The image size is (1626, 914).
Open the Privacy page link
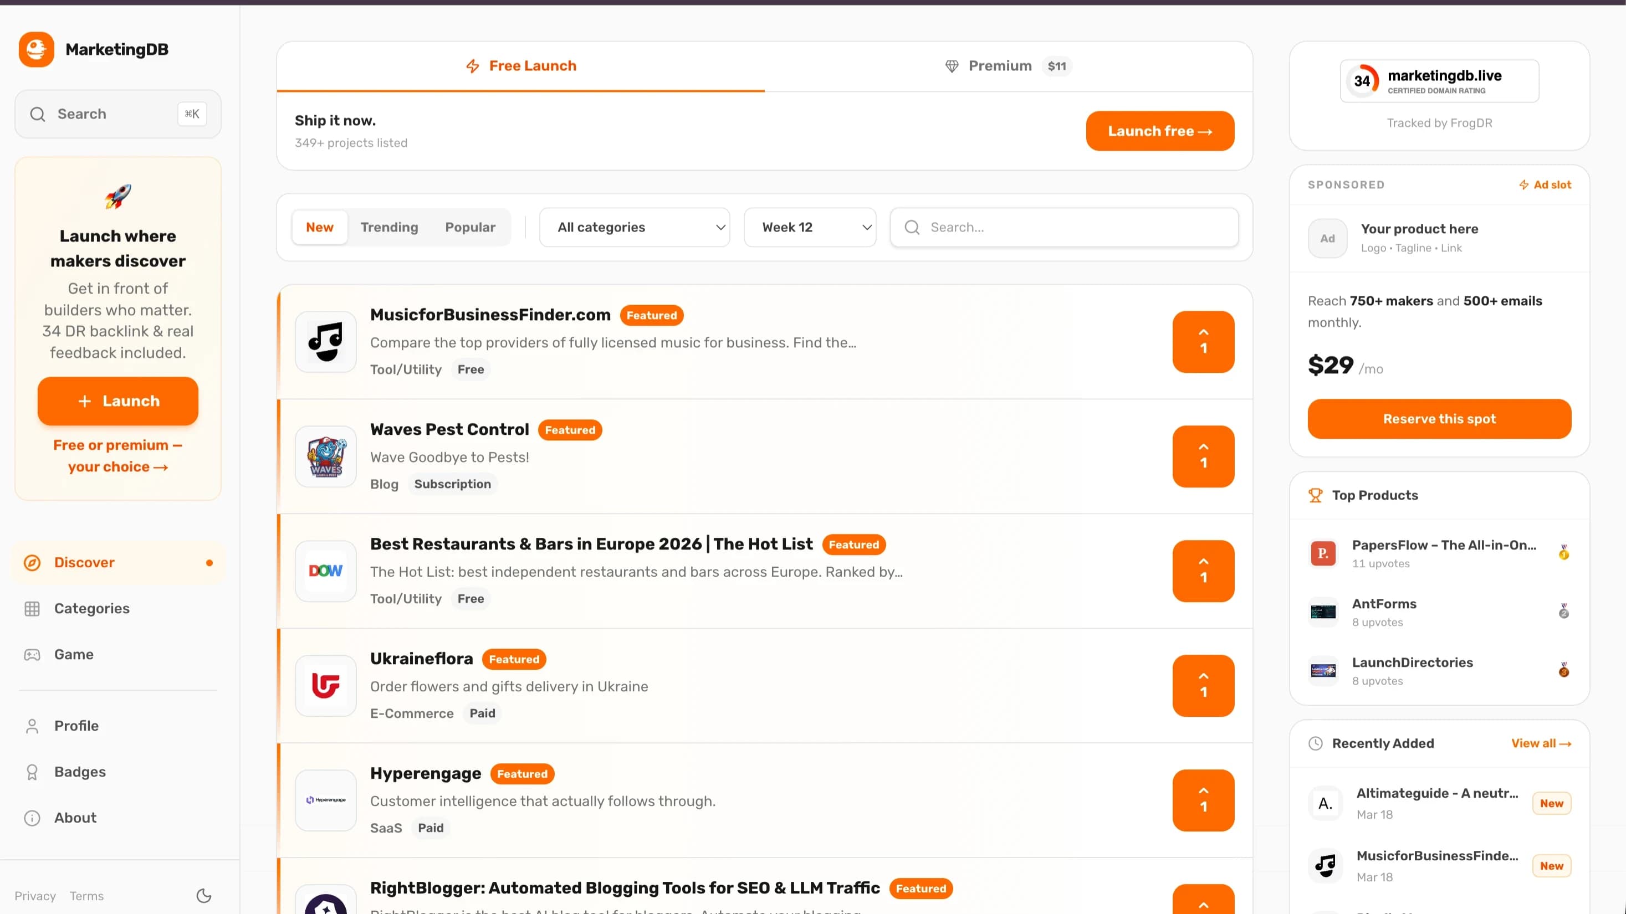pos(35,896)
